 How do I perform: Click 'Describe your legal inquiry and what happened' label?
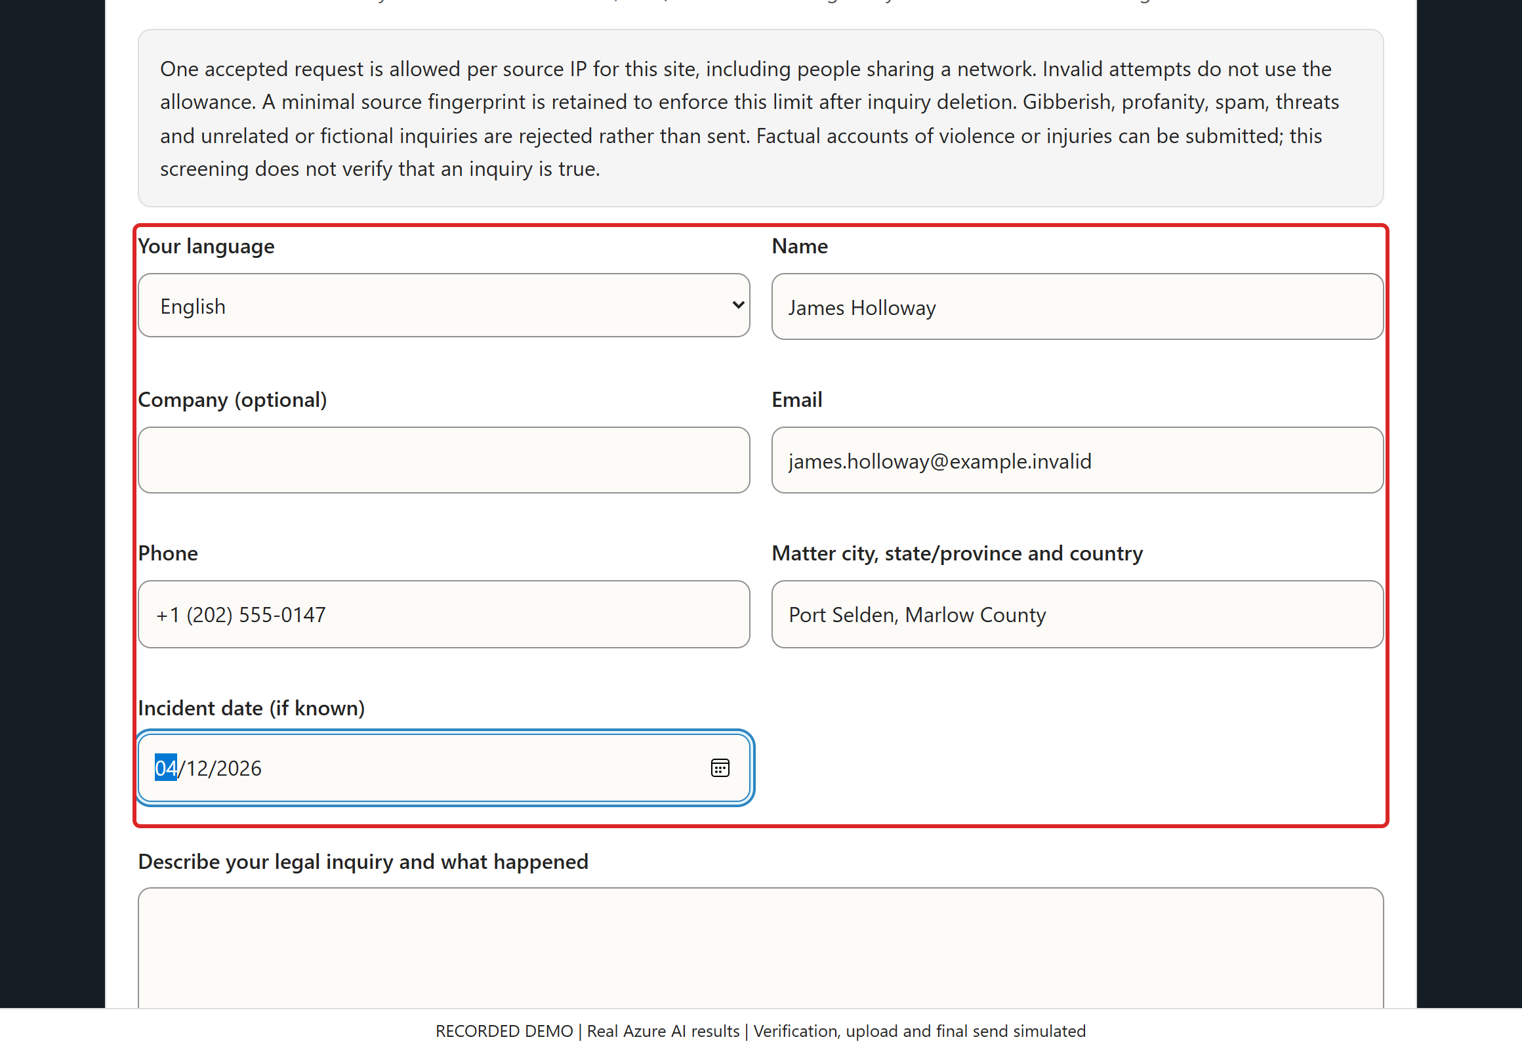pyautogui.click(x=363, y=862)
